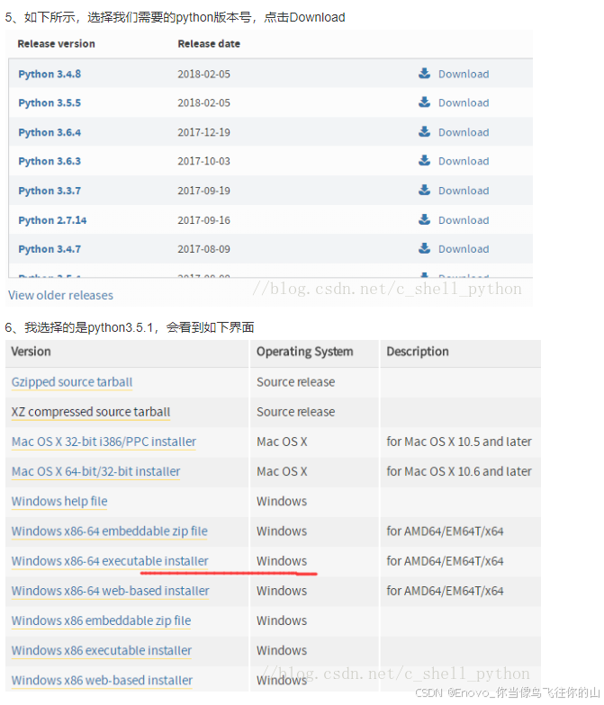
Task: Open the Python 3.4.7 release link
Action: 50,250
